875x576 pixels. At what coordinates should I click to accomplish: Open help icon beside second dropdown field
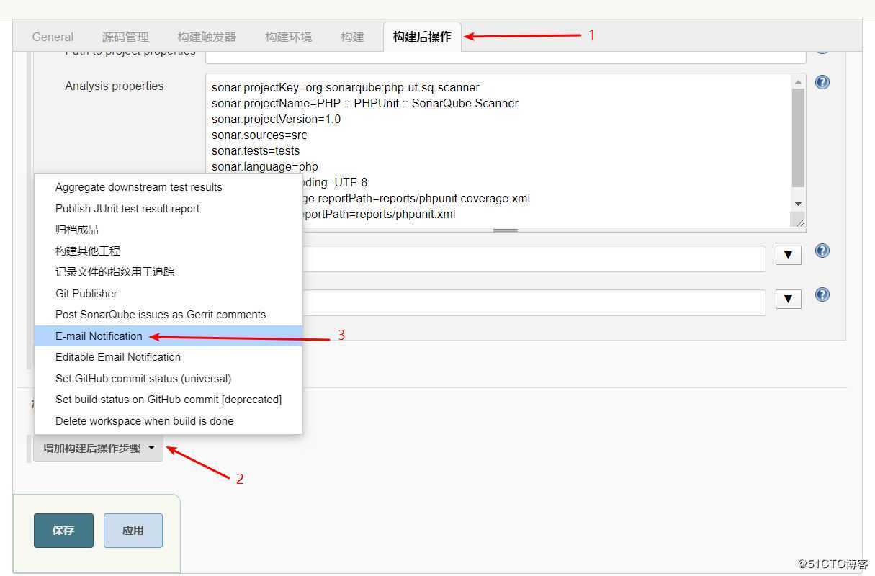822,294
